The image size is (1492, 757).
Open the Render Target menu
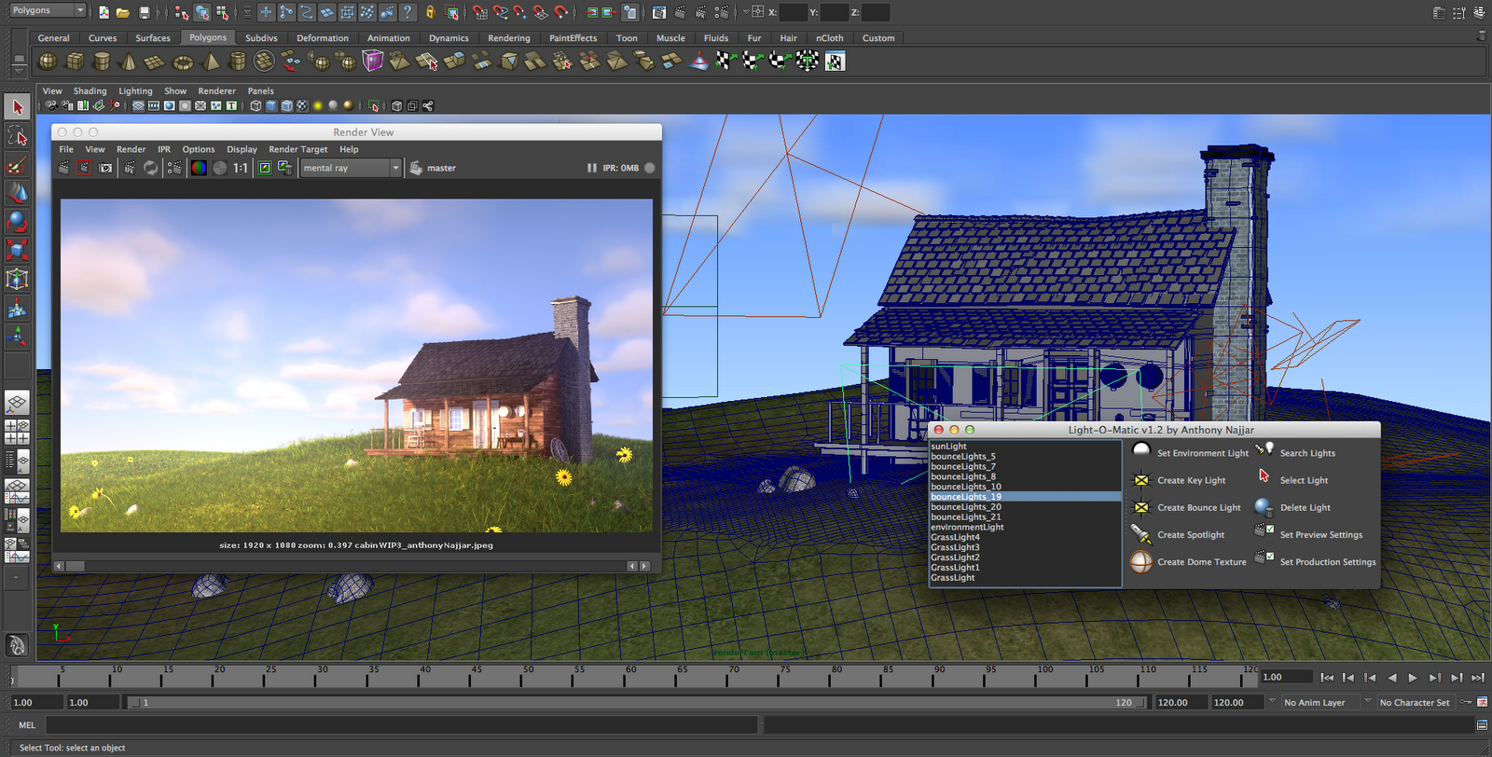coord(298,149)
